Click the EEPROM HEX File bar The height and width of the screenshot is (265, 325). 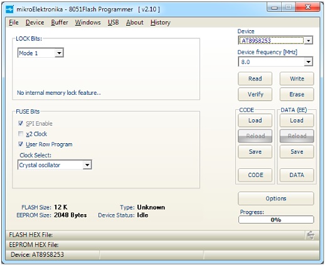pos(162,245)
